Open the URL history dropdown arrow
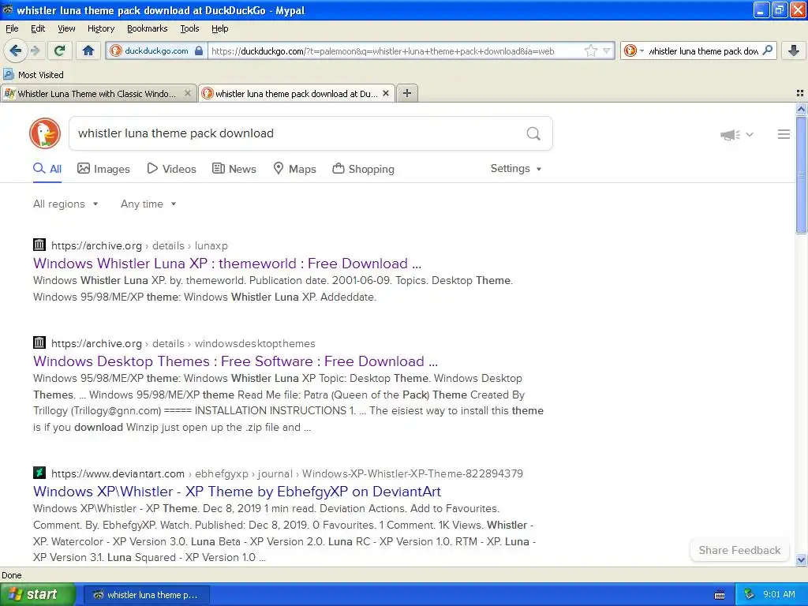The height and width of the screenshot is (606, 808). point(607,50)
